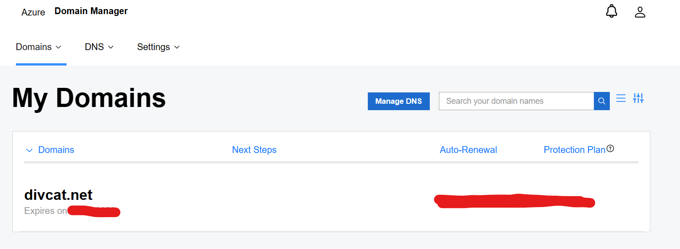Open the divcat.net domain
Image resolution: width=680 pixels, height=249 pixels.
(58, 195)
